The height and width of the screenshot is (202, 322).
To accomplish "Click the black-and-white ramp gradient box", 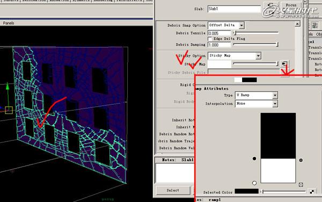I will pyautogui.click(x=278, y=148).
